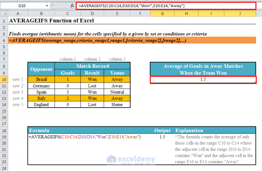This screenshot has width=262, height=171.
Task: Select the 'Spain' cell
Action: coord(41,92)
